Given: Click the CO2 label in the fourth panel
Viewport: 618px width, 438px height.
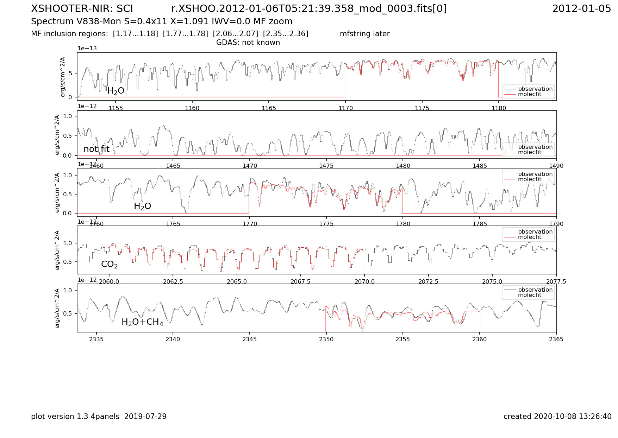Looking at the screenshot, I should click(x=109, y=265).
